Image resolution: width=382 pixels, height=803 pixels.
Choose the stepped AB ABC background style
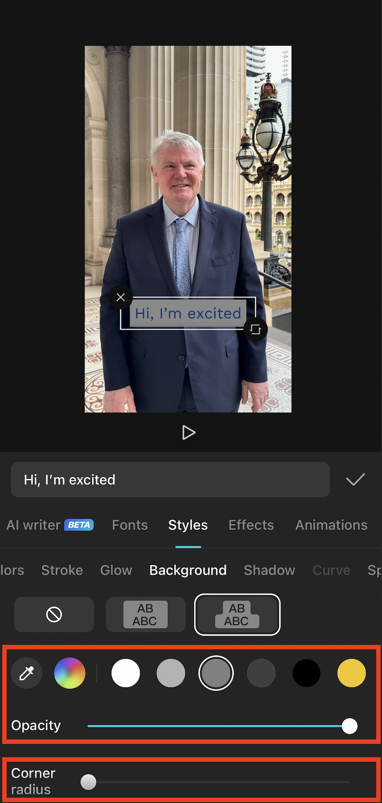click(237, 614)
